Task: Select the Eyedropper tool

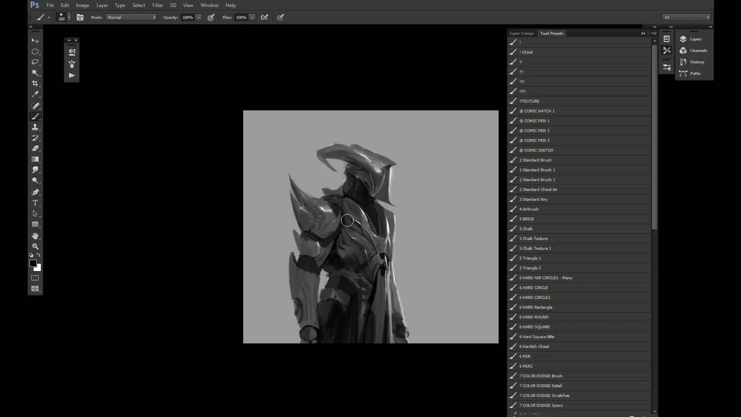Action: pos(35,94)
